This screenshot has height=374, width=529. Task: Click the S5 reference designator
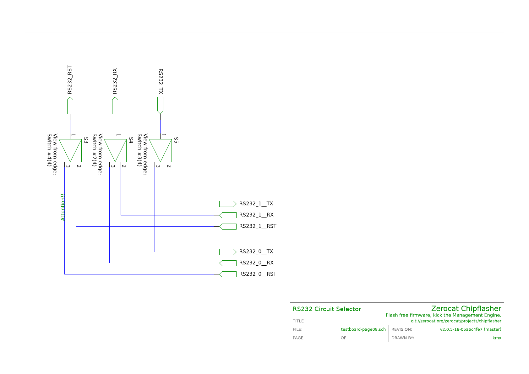[176, 140]
